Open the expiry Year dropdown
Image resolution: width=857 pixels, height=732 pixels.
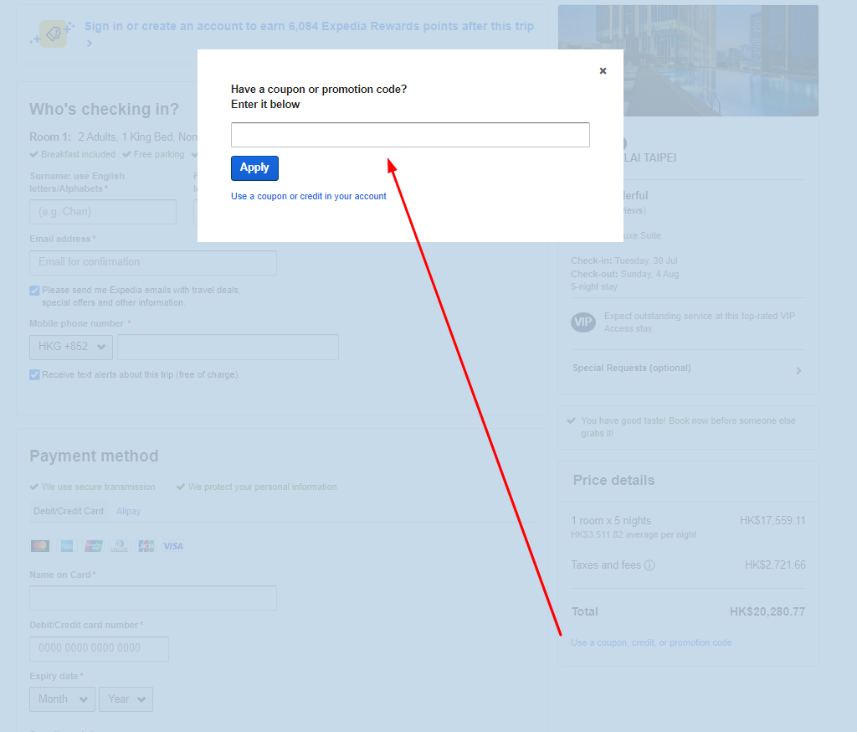[126, 699]
